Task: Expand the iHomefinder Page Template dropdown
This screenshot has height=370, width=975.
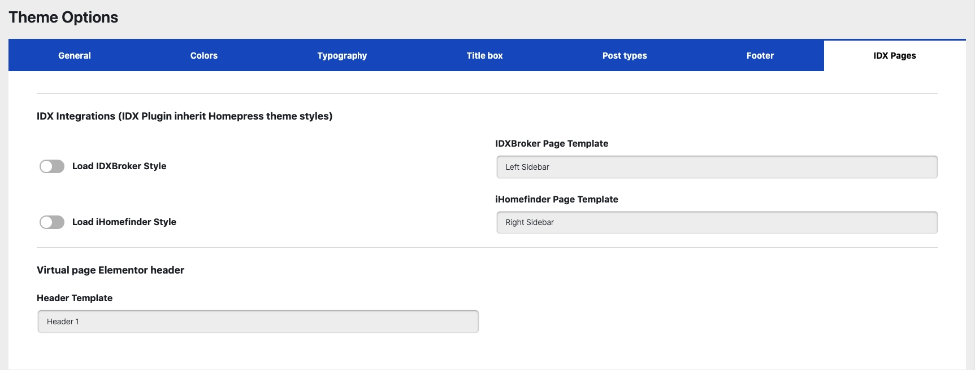Action: pos(717,222)
